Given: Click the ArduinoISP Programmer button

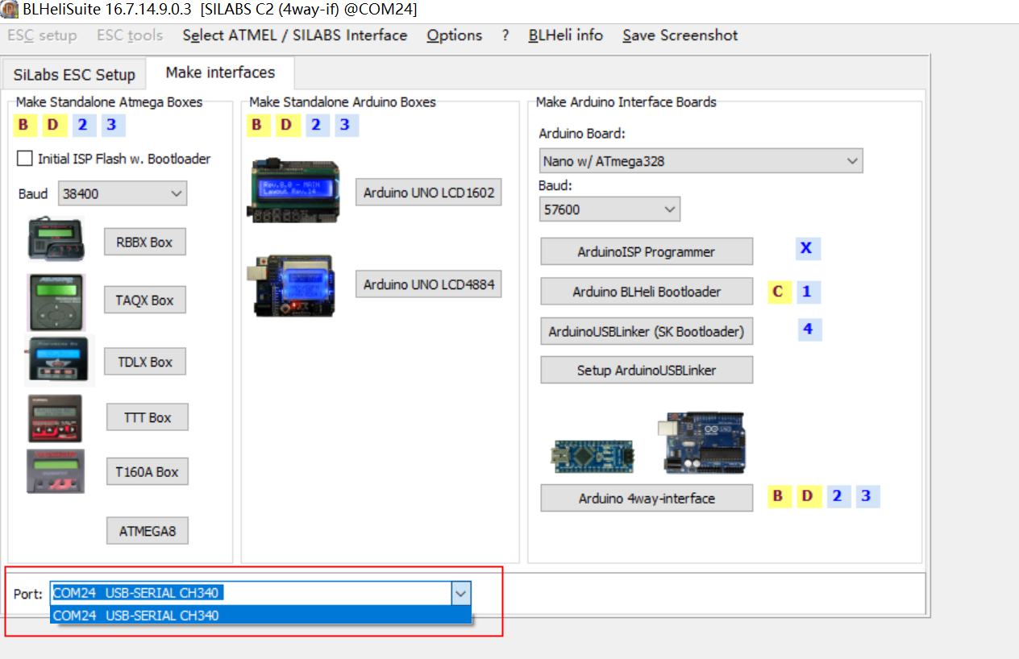Looking at the screenshot, I should pyautogui.click(x=647, y=251).
